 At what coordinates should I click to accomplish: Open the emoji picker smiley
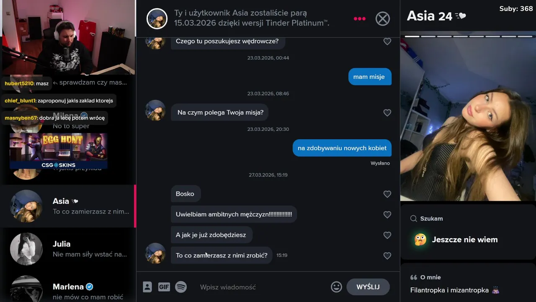[x=336, y=287]
